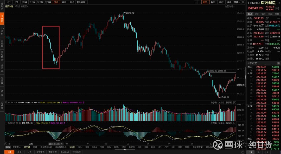Open 龙虎榜 in left sidebar

point(2,105)
